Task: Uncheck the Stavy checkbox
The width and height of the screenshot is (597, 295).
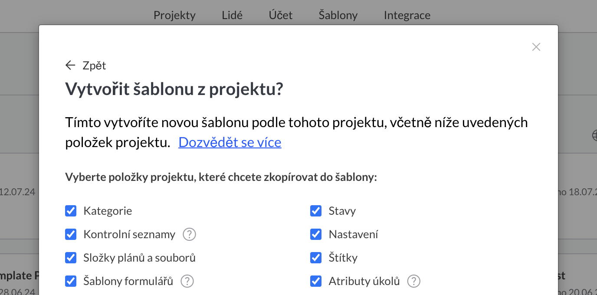Action: (x=316, y=211)
